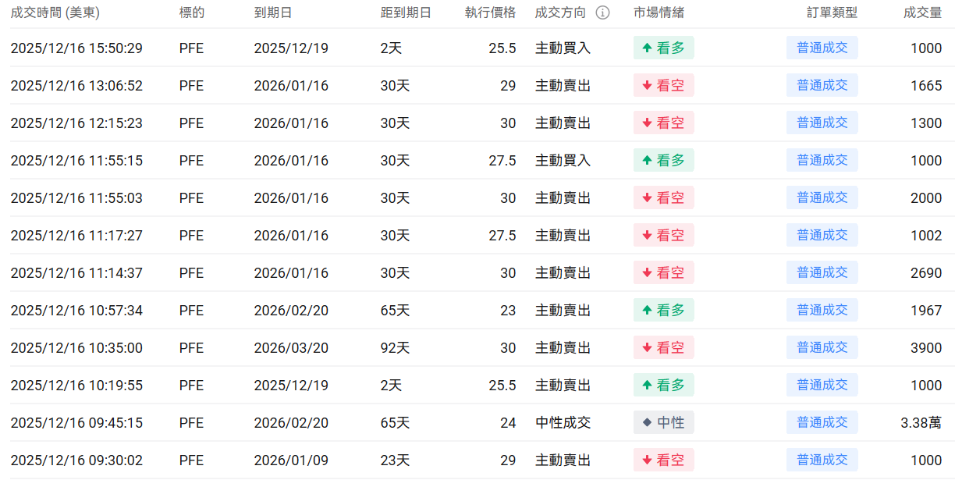The image size is (955, 480).
Task: Click the 看多 badge in the 11:55:15 row
Action: (663, 160)
